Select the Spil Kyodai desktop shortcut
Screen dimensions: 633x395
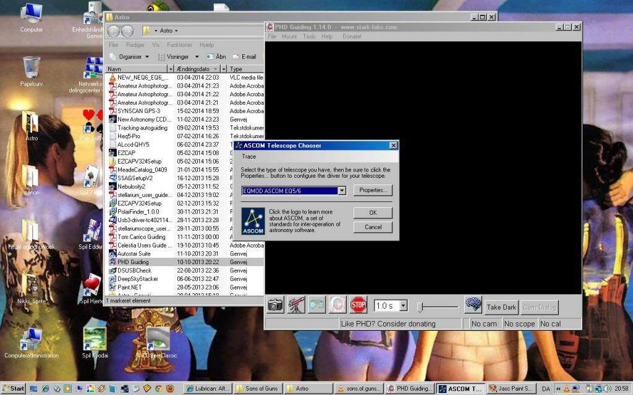(95, 343)
